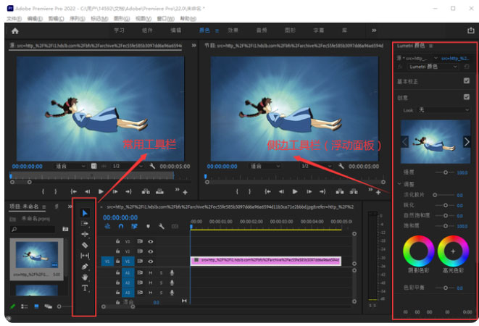This screenshot has width=479, height=326.
Task: Open Source monitor resolution 1/2 dropdown
Action: click(x=127, y=166)
